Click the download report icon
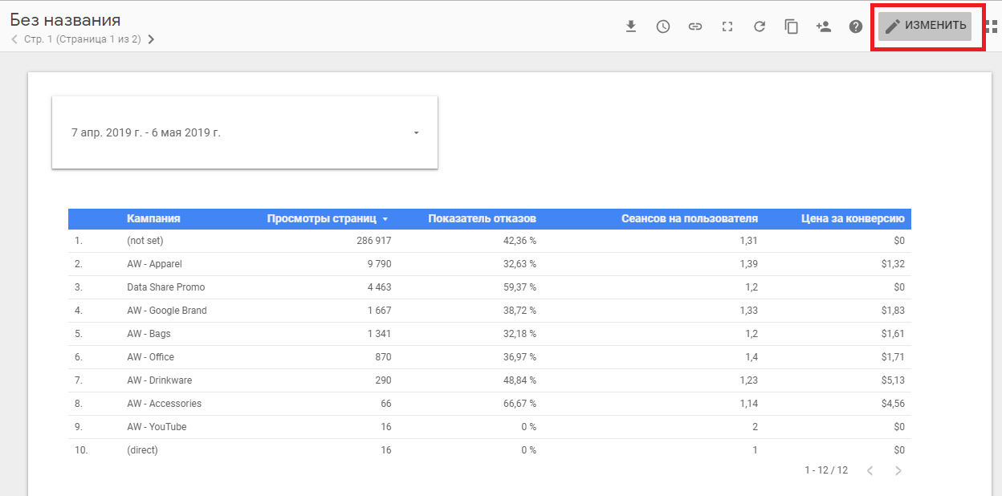Image resolution: width=1002 pixels, height=496 pixels. coord(631,26)
